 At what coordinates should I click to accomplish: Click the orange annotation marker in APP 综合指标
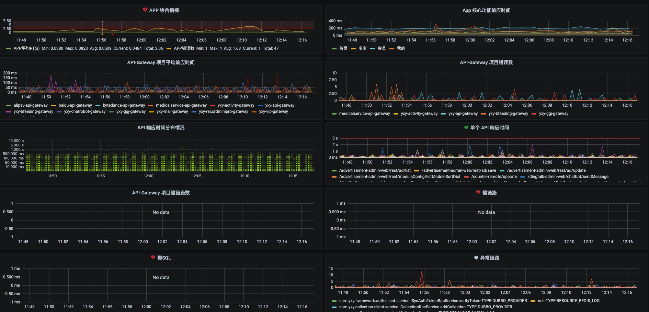coord(102,34)
